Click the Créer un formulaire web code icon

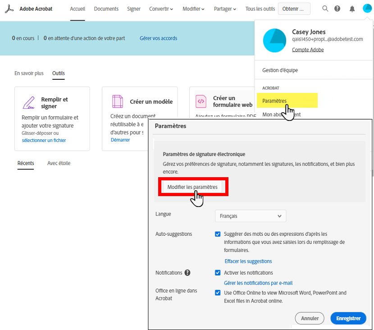[x=201, y=101]
